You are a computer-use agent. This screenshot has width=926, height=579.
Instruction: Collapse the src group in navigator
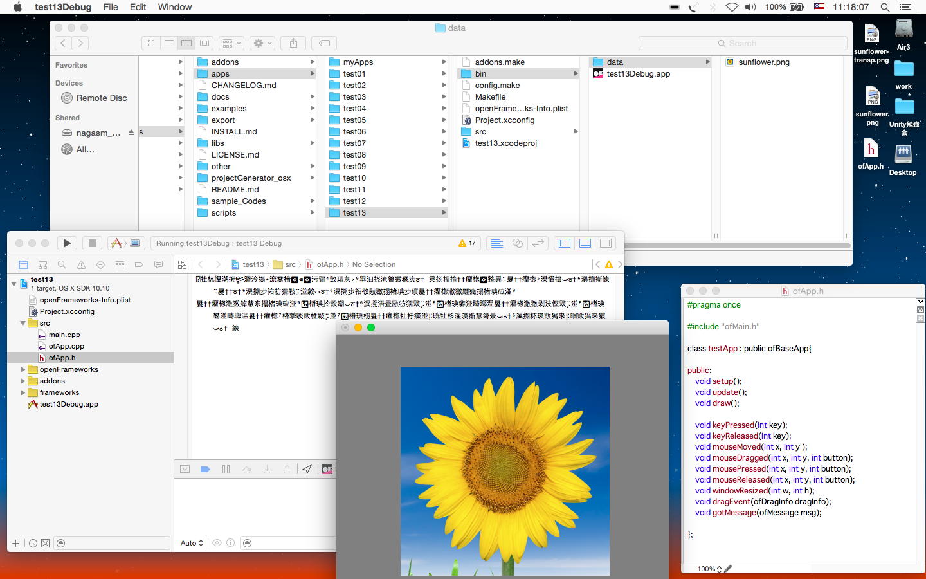click(23, 323)
